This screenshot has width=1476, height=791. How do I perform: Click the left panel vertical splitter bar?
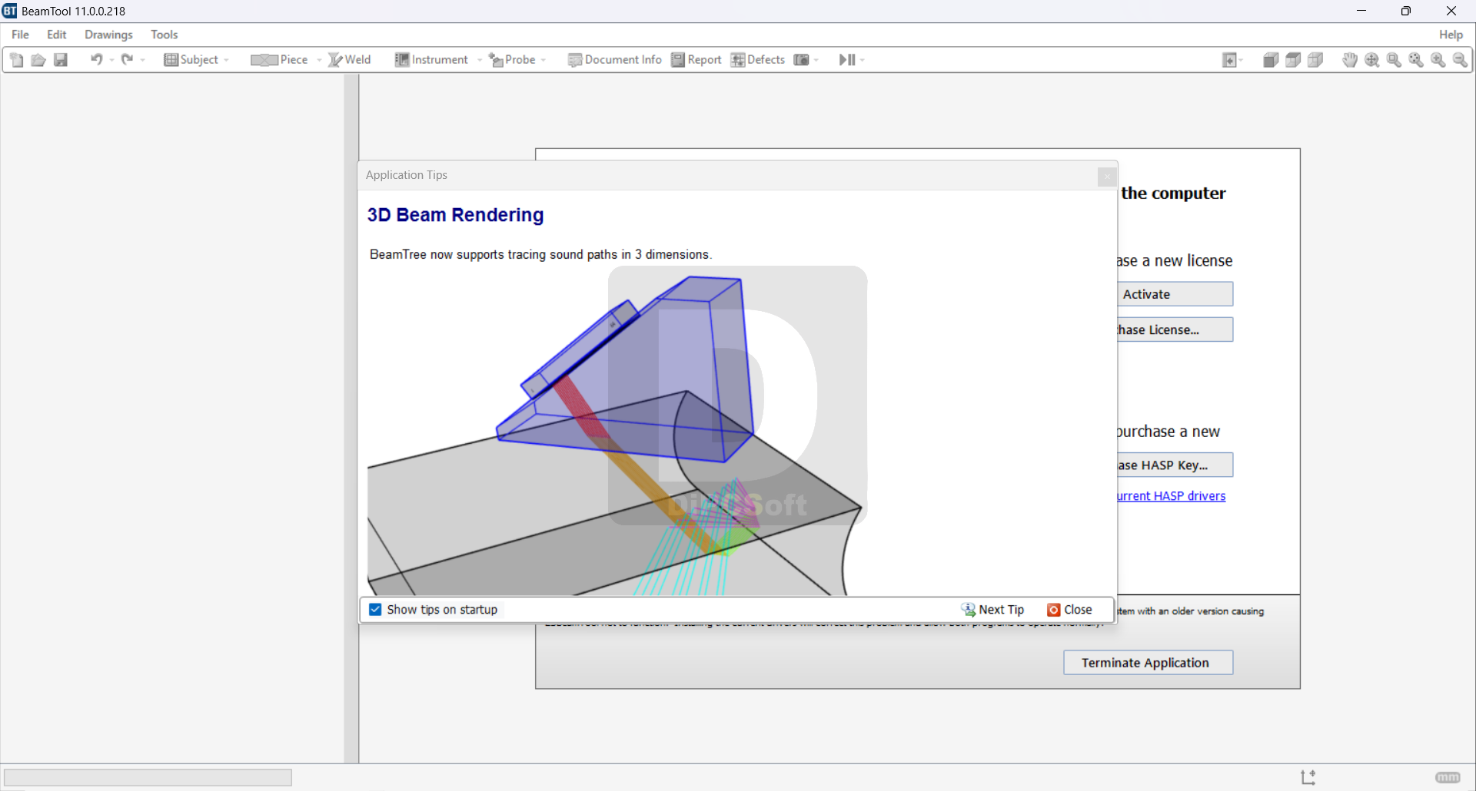[351, 419]
